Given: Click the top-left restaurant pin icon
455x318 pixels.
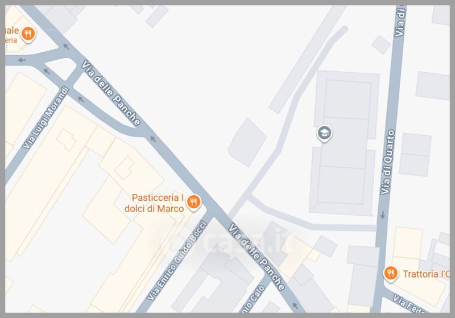Looking at the screenshot, I should pyautogui.click(x=28, y=34).
